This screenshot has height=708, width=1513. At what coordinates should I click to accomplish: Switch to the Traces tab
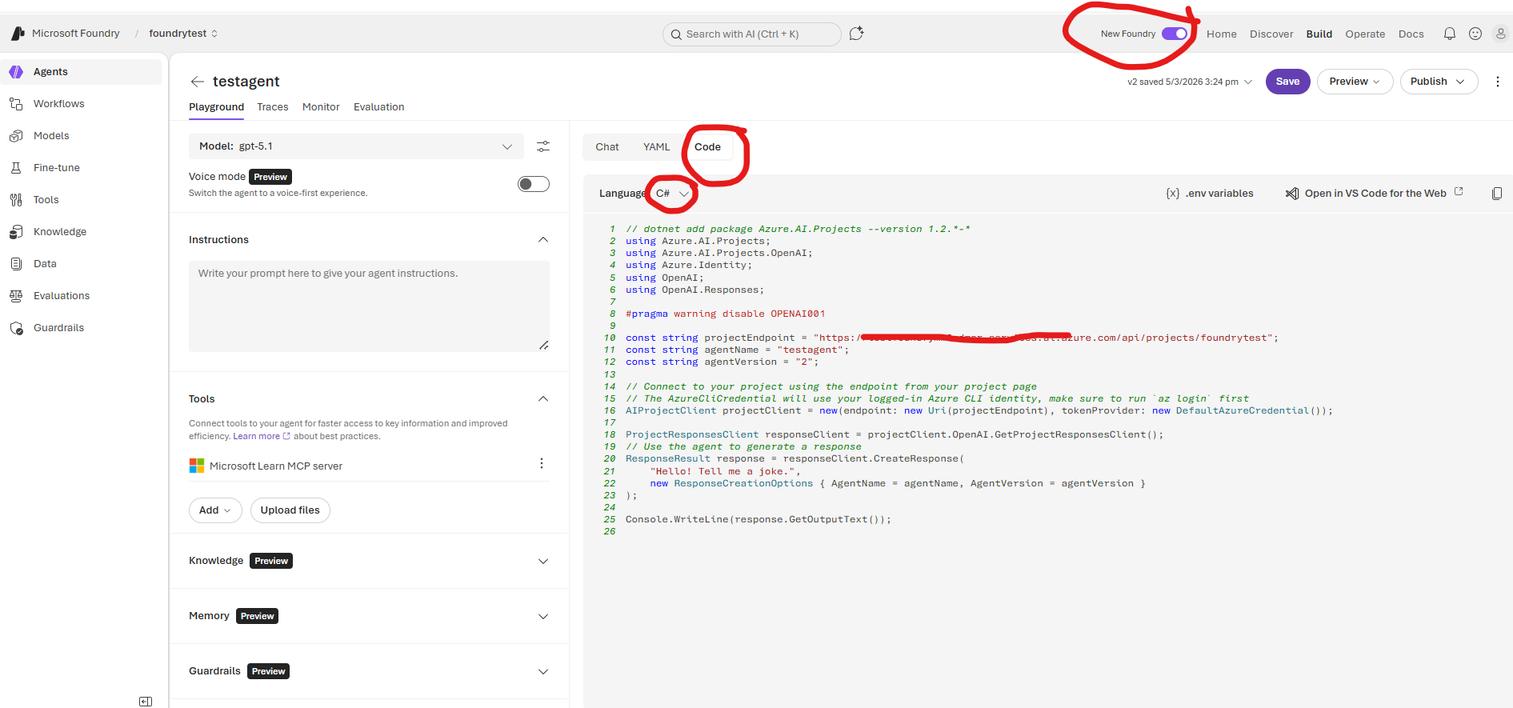(272, 107)
